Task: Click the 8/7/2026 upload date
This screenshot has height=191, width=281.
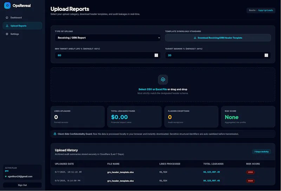Action: [x=68, y=172]
